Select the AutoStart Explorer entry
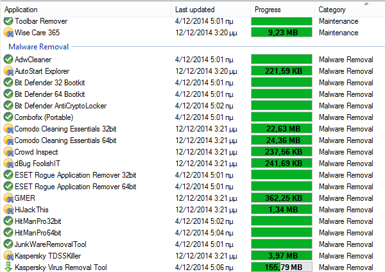 tap(42, 71)
